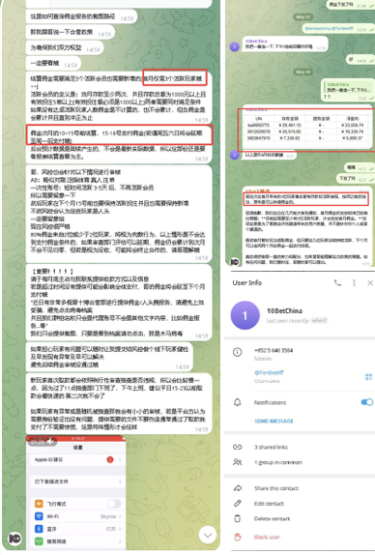This screenshot has width=375, height=555.
Task: Choose Edit contact
Action: click(269, 504)
